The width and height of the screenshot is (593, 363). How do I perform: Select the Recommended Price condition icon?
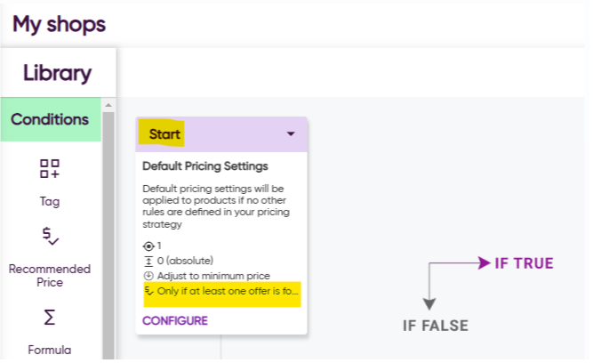click(x=50, y=236)
